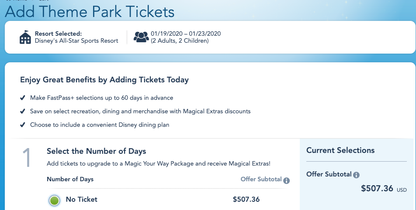Click the guests party icon
Viewport: 416px width, 210px height.
pos(141,37)
